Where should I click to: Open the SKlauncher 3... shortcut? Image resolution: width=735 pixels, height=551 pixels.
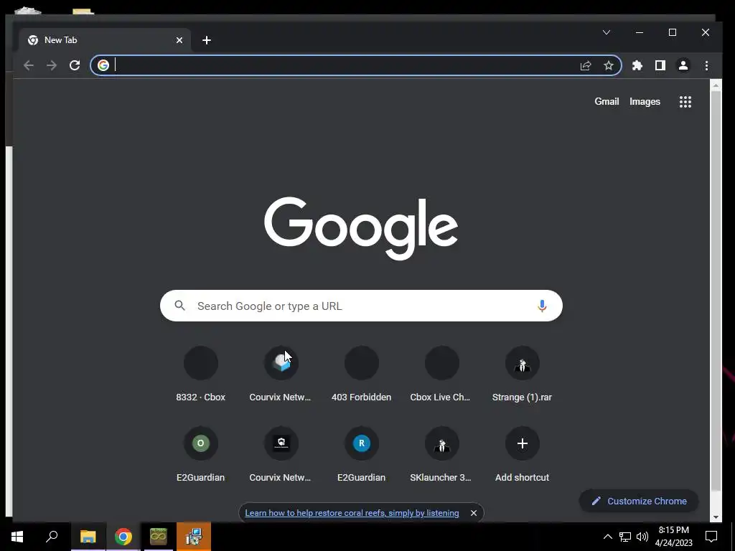click(441, 454)
